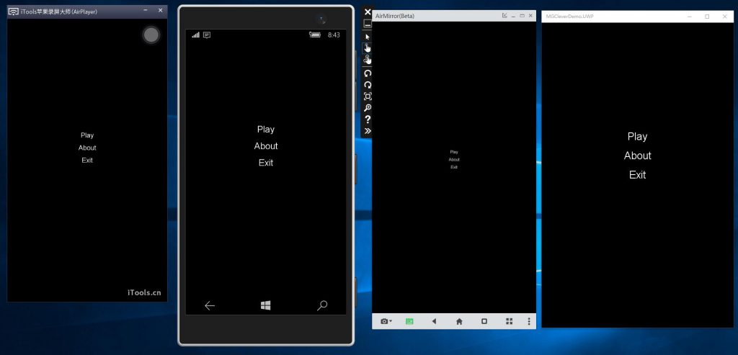Click Exit in the iTools AirPlayer window
The height and width of the screenshot is (355, 738).
point(87,161)
